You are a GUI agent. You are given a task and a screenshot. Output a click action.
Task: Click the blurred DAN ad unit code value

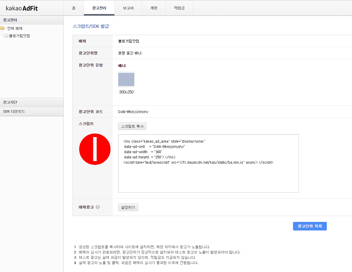tap(133, 112)
